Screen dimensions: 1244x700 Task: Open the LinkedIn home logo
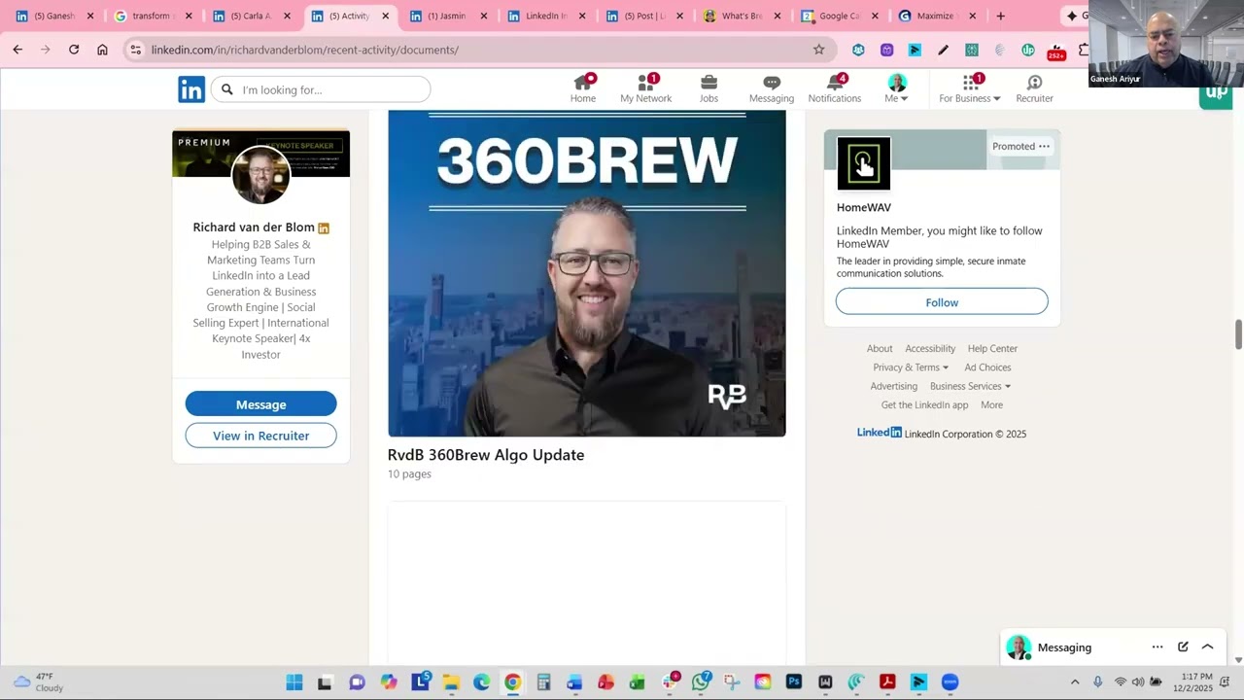[x=191, y=89]
